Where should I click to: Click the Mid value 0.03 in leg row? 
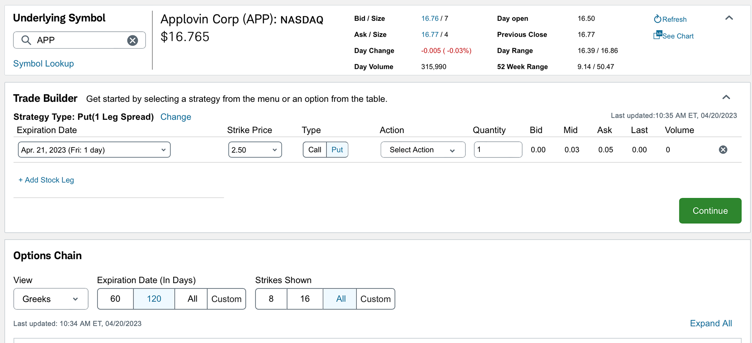(572, 150)
